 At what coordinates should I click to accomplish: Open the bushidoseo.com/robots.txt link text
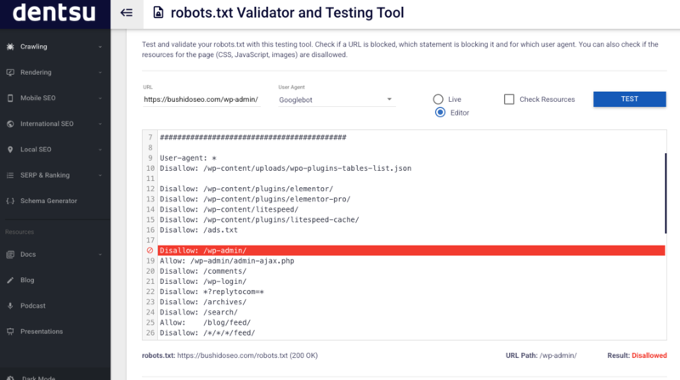(232, 355)
